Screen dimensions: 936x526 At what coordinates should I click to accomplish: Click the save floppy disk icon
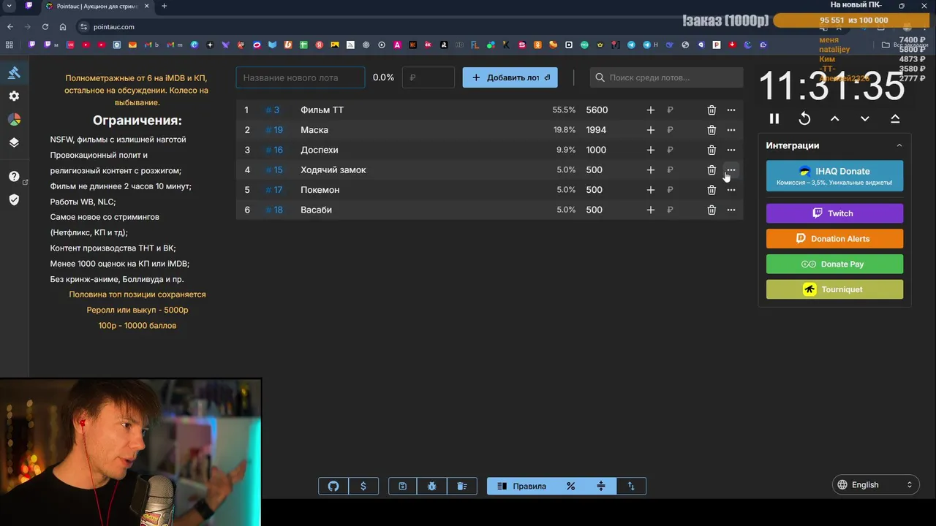coord(402,486)
